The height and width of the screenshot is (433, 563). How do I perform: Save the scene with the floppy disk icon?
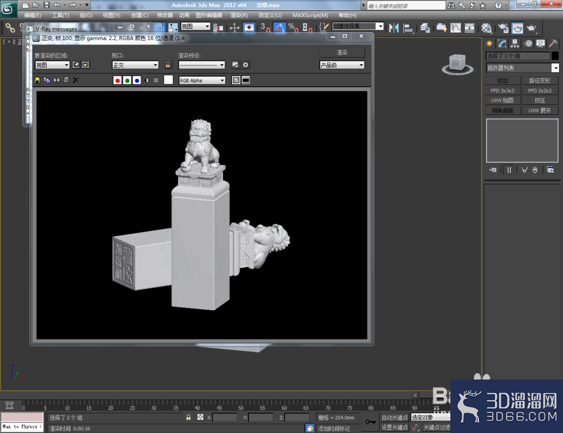pyautogui.click(x=46, y=5)
